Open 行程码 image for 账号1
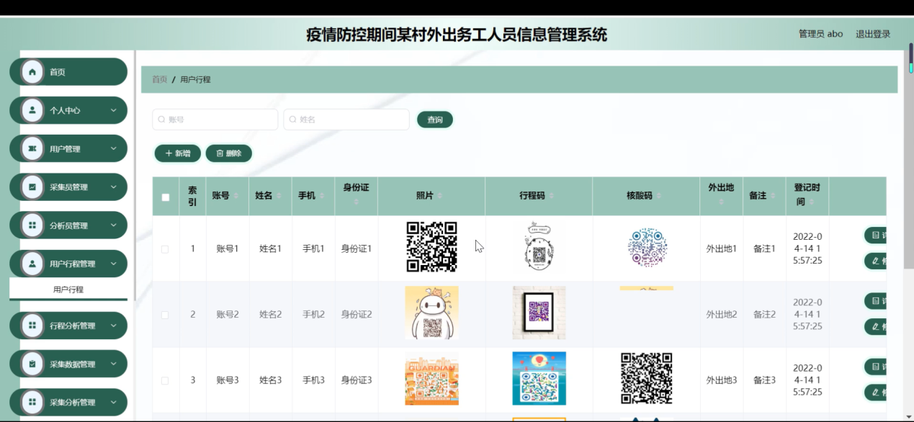Viewport: 914px width, 422px height. [539, 247]
